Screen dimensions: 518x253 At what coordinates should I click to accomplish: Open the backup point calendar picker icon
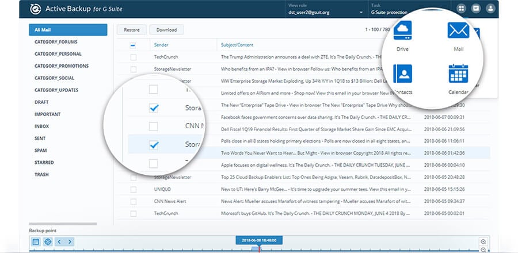(36, 241)
